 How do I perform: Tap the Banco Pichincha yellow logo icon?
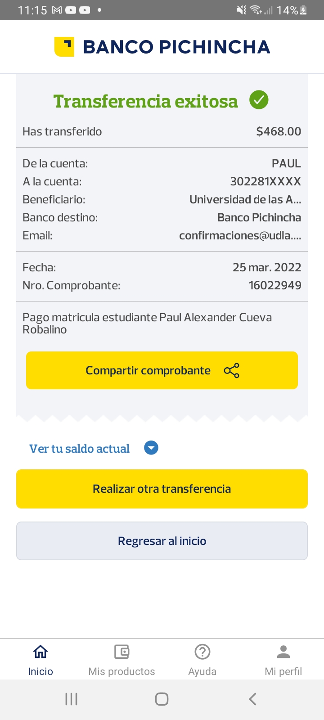point(64,47)
